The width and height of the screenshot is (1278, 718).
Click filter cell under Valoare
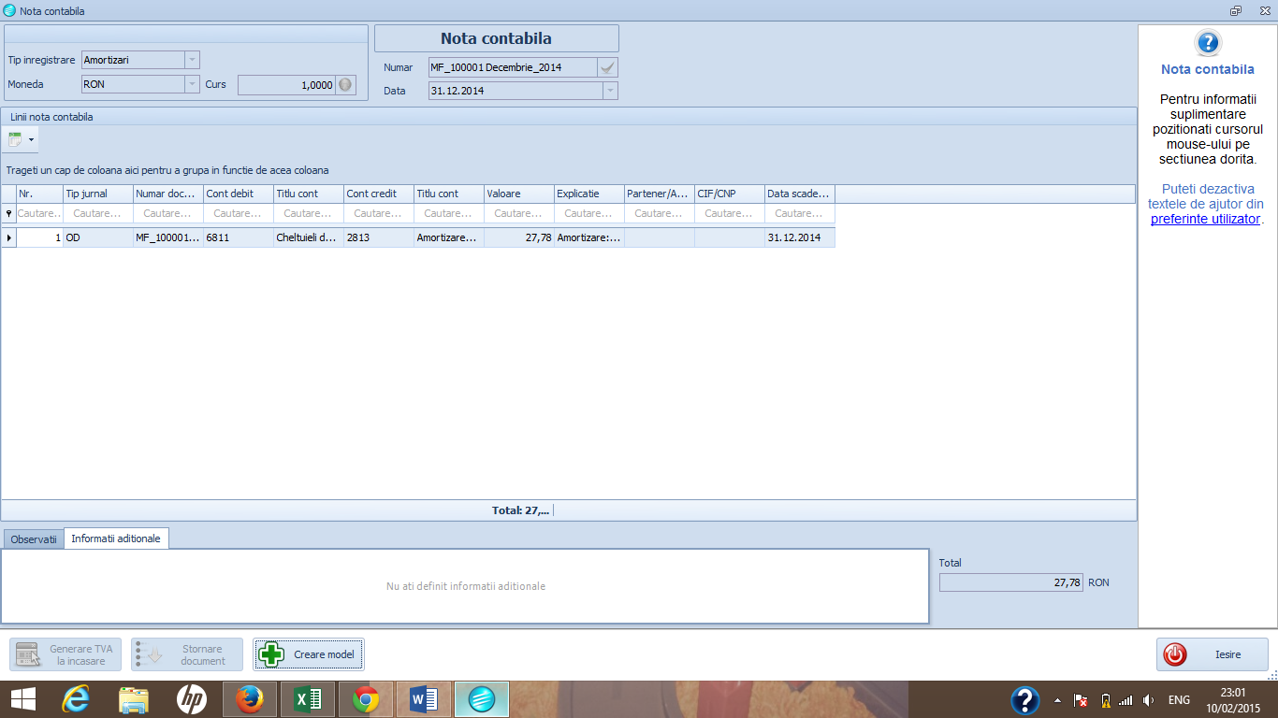[519, 213]
